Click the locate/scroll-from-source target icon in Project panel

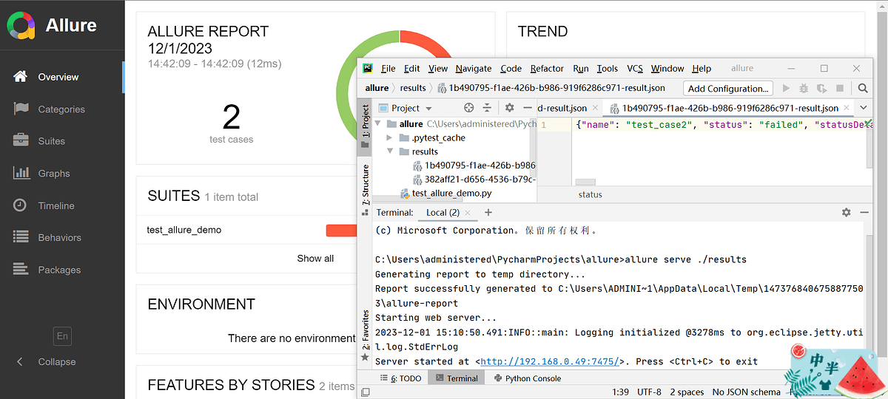(468, 108)
